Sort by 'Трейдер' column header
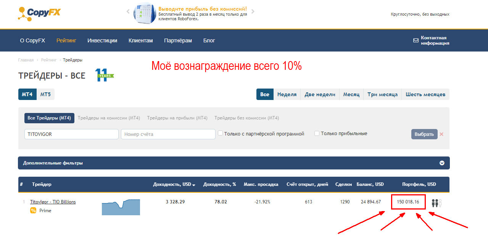Screen dimensions: 488x237 pyautogui.click(x=42, y=184)
